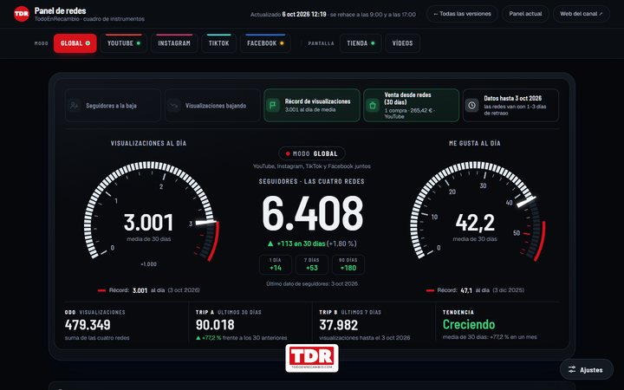Click the sliders icon in Ajustes
624x390 pixels.
pos(572,370)
